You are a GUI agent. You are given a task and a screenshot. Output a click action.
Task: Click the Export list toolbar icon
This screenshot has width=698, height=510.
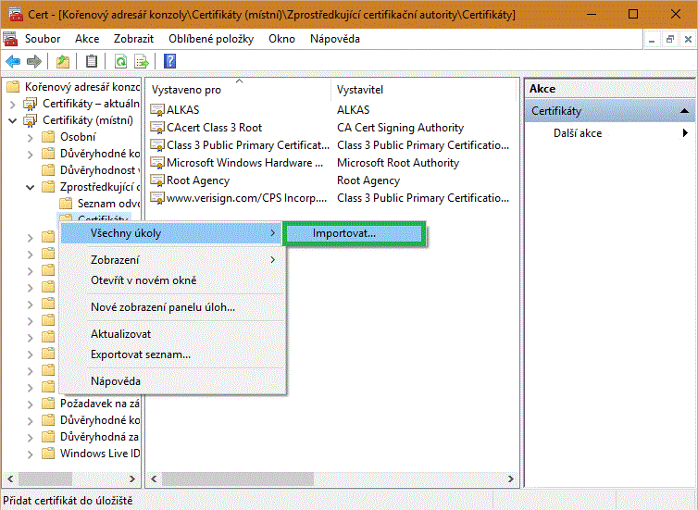click(x=143, y=61)
